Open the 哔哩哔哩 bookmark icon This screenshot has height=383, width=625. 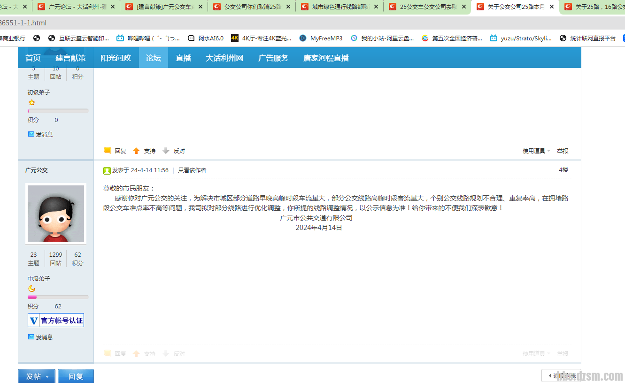pos(121,38)
